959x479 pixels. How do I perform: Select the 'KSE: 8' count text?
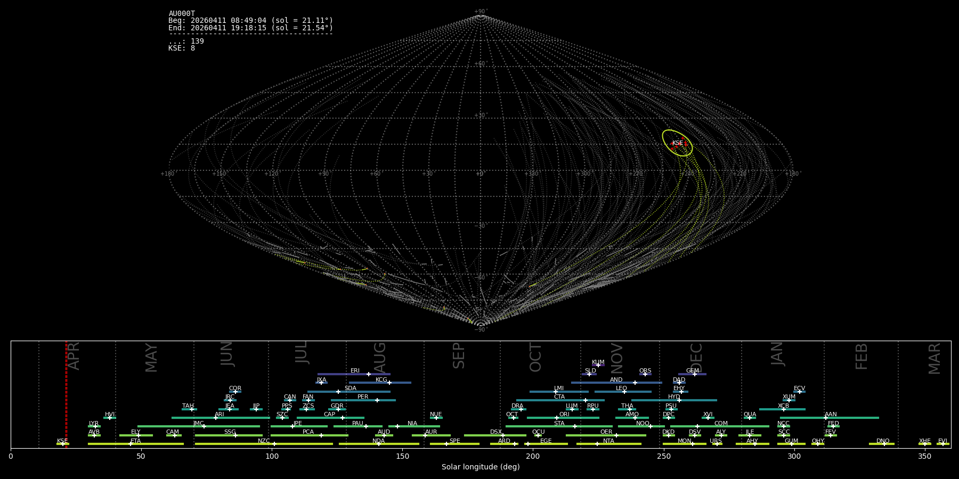182,48
